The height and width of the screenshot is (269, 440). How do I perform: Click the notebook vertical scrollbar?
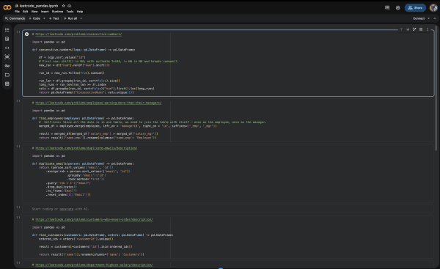pos(436,89)
